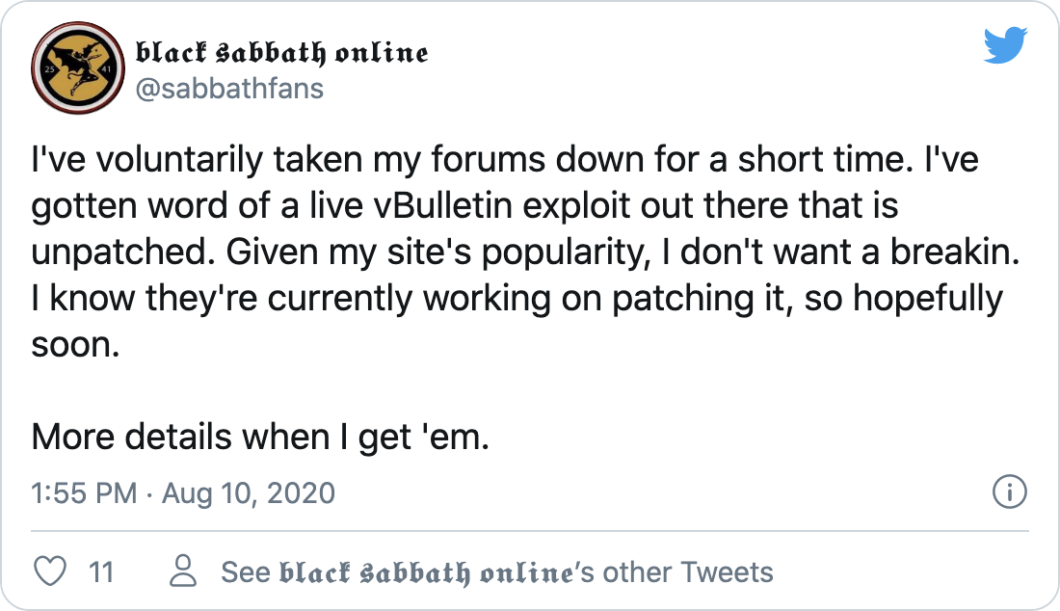
Task: Open the black sabbath online profile avatar
Action: point(78,67)
